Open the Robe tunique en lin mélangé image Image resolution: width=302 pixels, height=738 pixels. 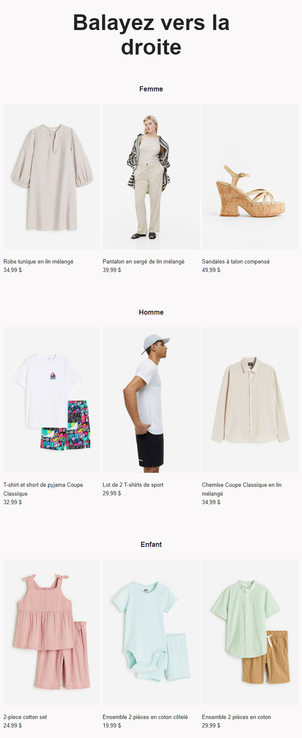click(x=52, y=176)
